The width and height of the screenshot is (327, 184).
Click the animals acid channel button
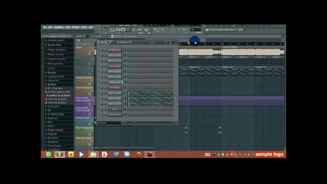(x=115, y=82)
